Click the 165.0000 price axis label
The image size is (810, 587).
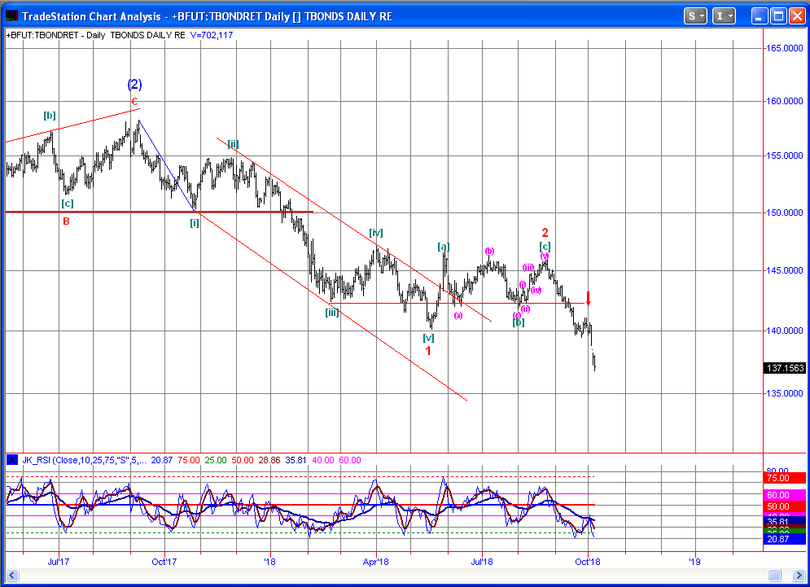point(784,48)
